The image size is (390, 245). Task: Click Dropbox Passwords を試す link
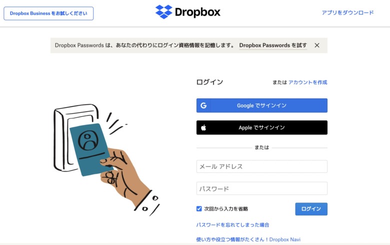pos(273,45)
